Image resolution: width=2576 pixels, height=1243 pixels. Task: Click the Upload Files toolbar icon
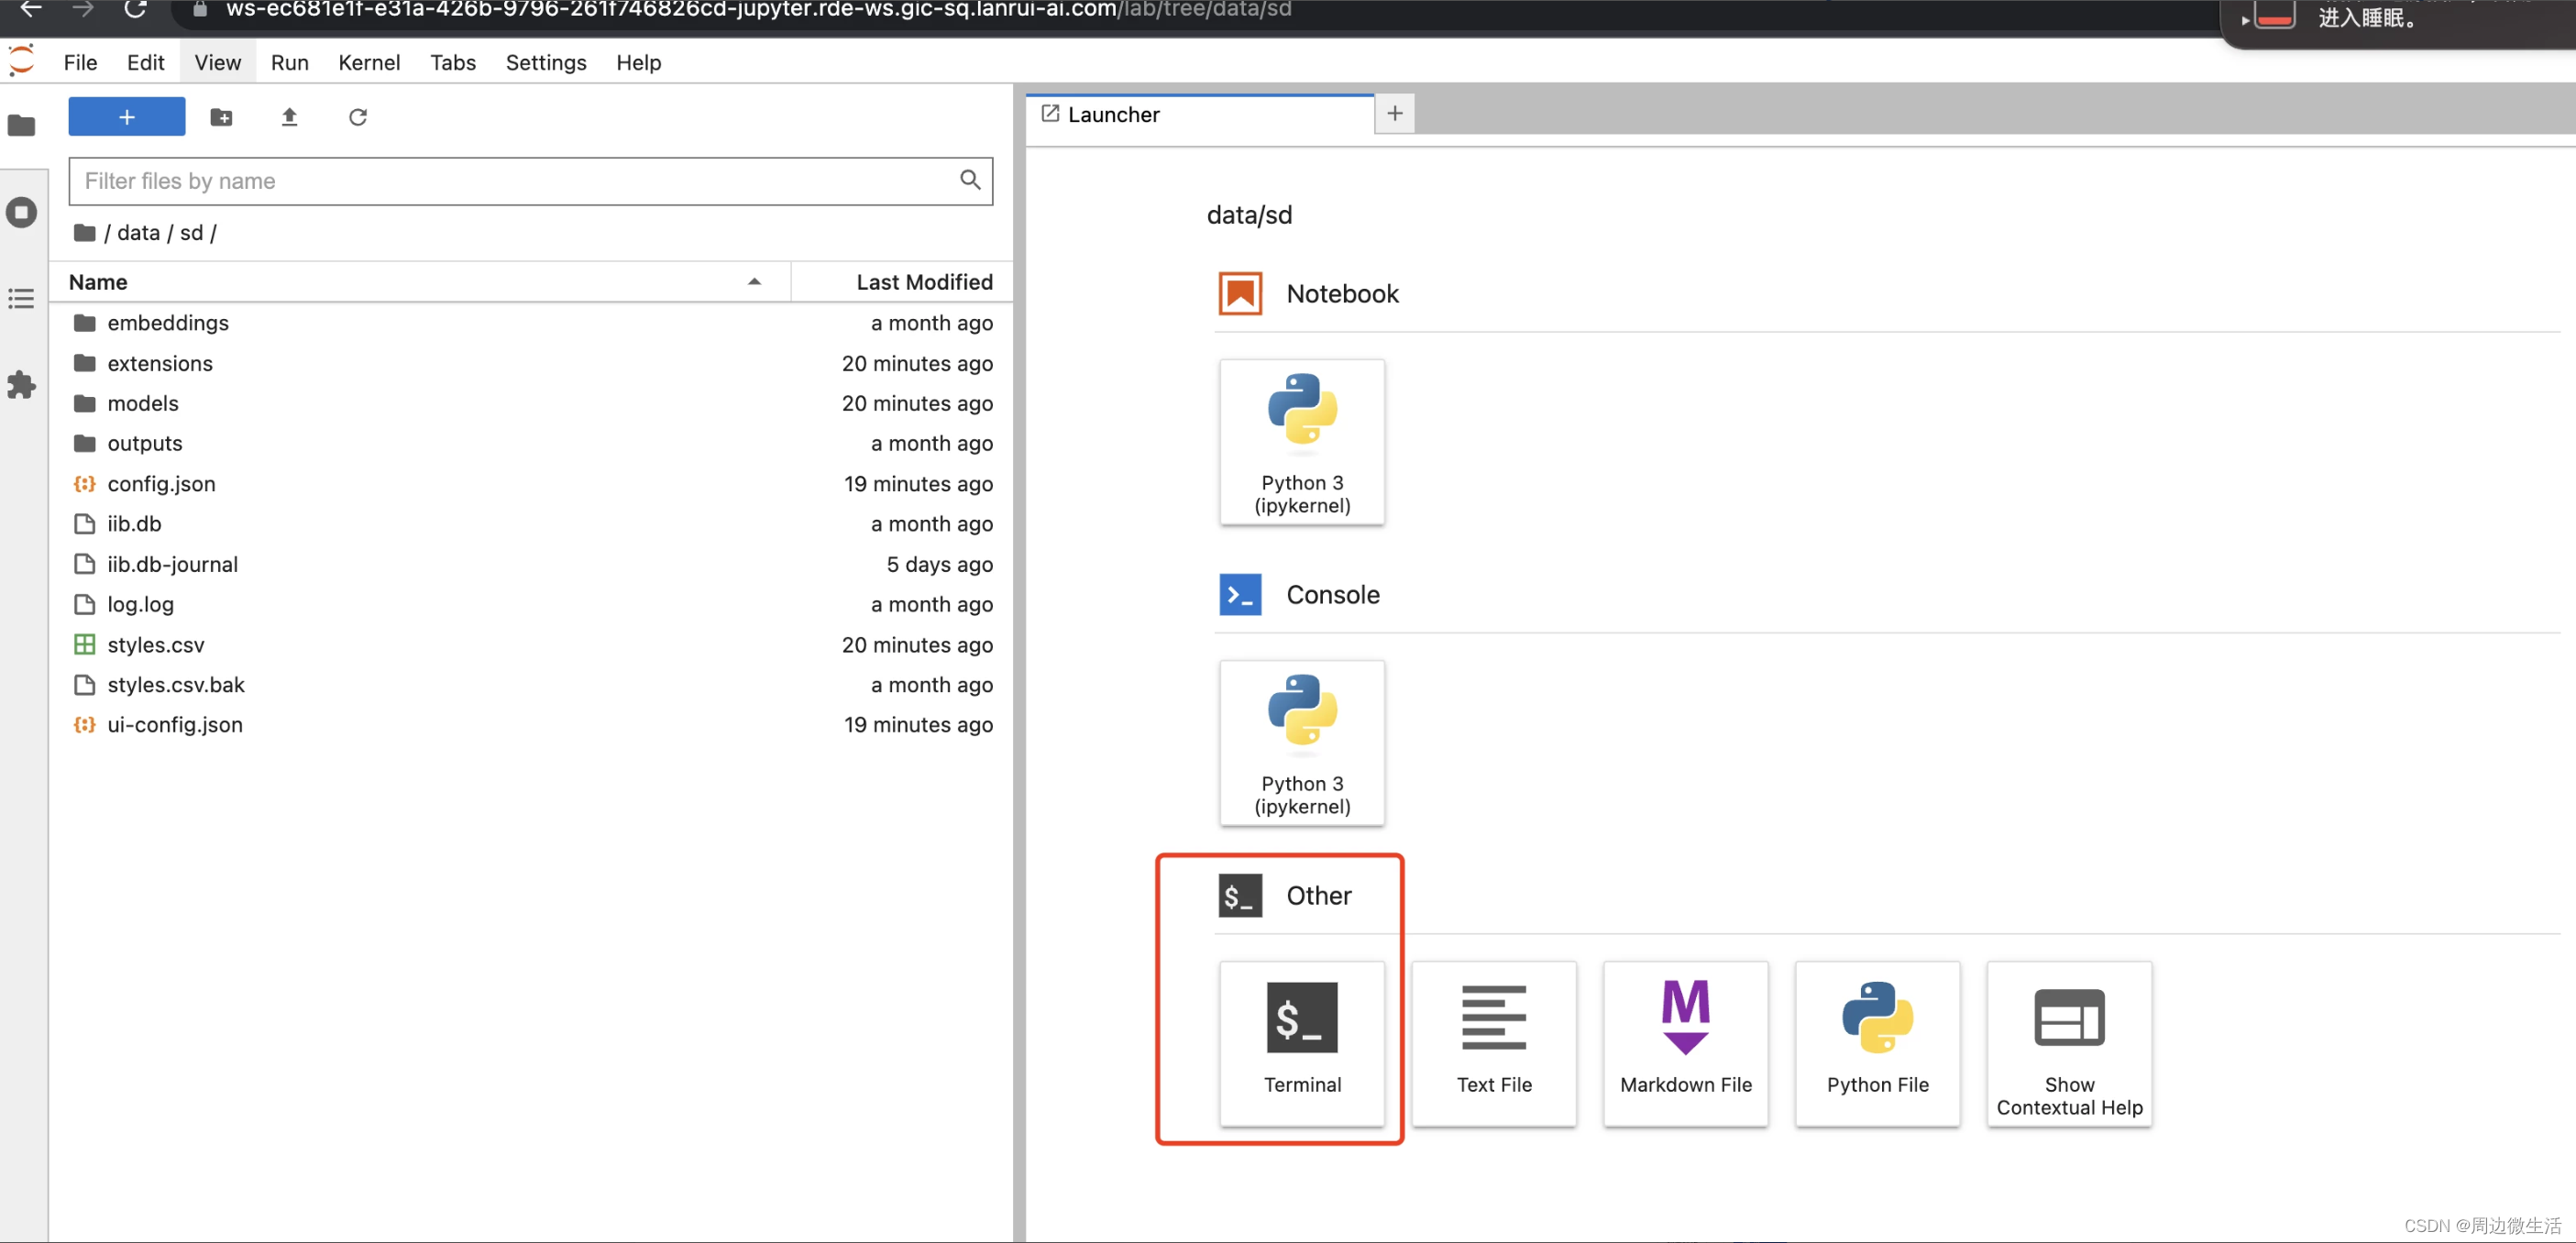(289, 117)
